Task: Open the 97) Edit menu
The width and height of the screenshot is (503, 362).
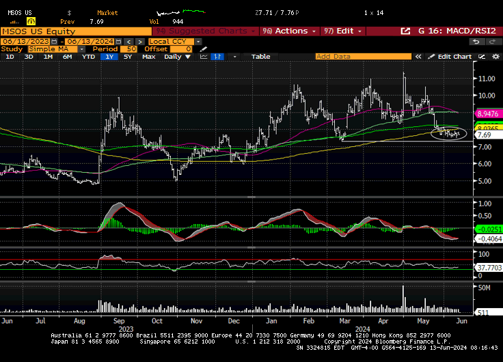Action: click(342, 31)
